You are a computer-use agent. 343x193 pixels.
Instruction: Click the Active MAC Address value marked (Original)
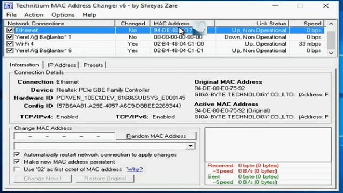click(x=232, y=110)
